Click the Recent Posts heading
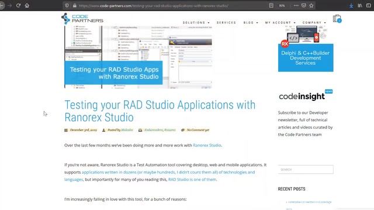Screen dimensions: 374x210 (292, 189)
